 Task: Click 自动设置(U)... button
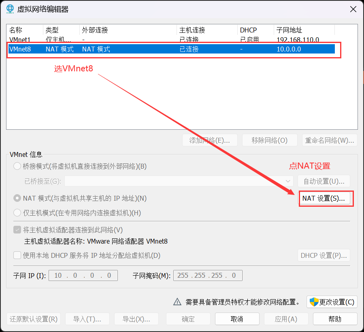coord(324,181)
